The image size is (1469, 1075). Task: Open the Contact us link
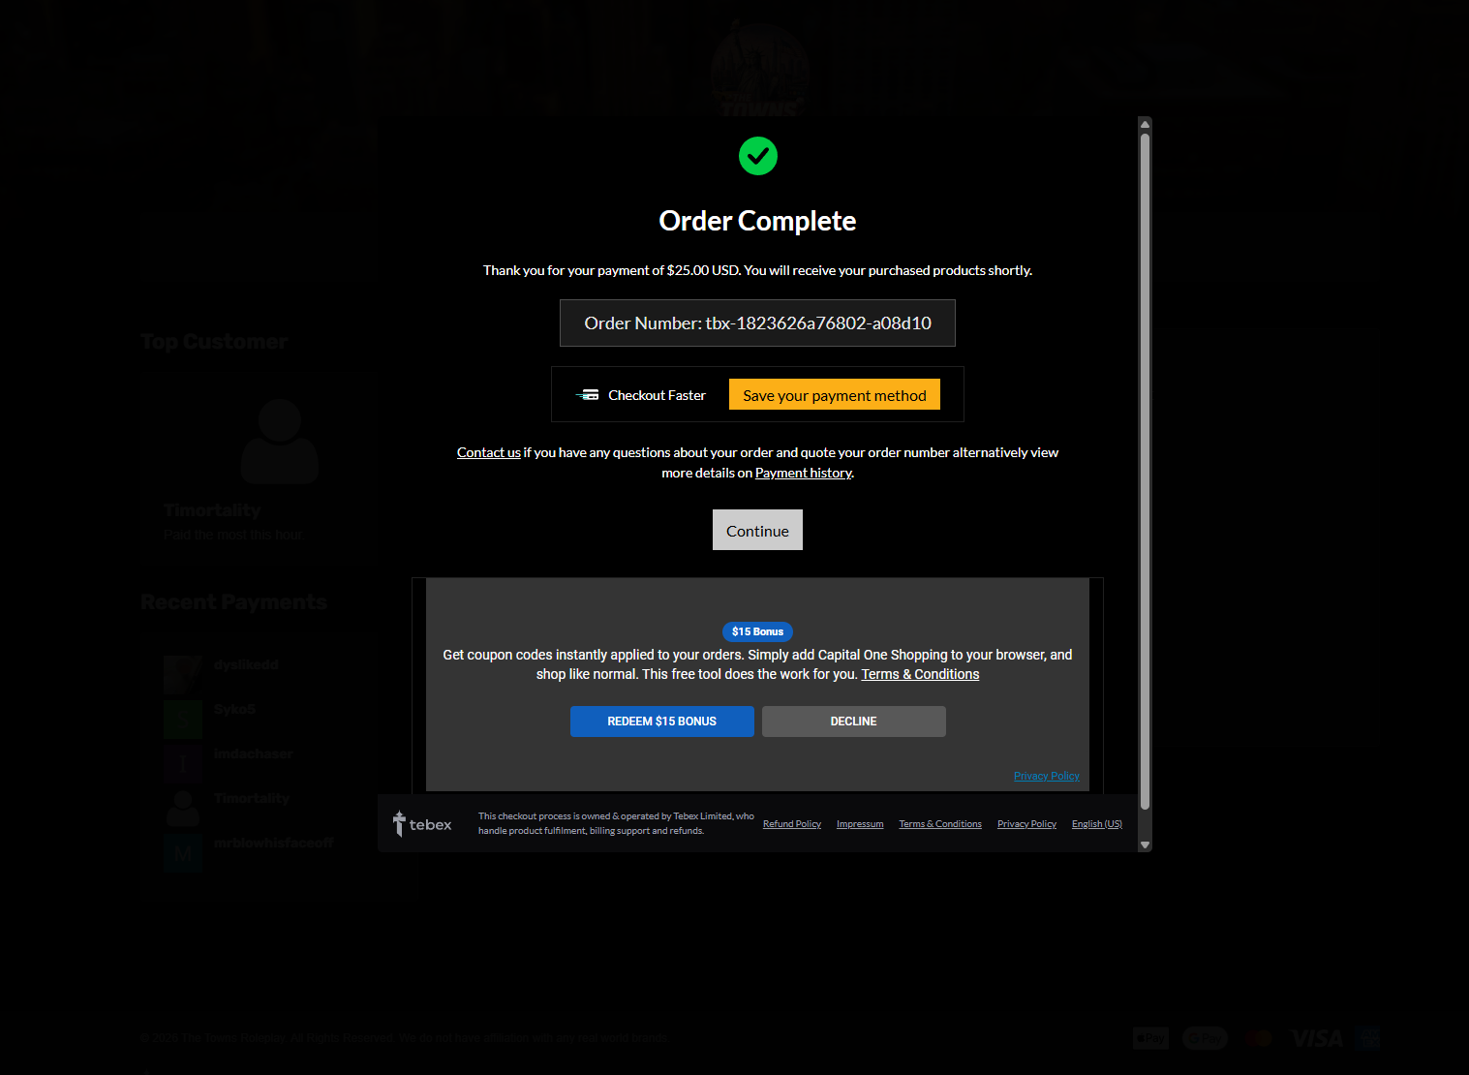click(488, 452)
